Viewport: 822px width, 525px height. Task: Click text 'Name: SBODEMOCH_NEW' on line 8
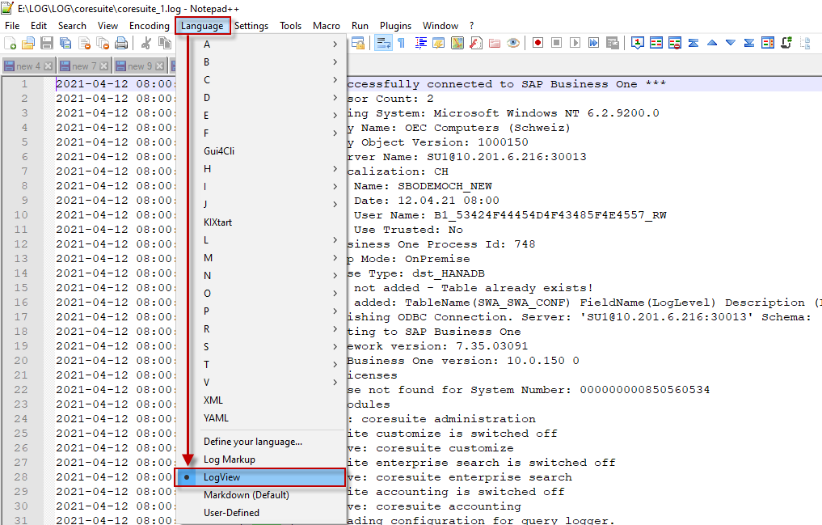pos(423,186)
